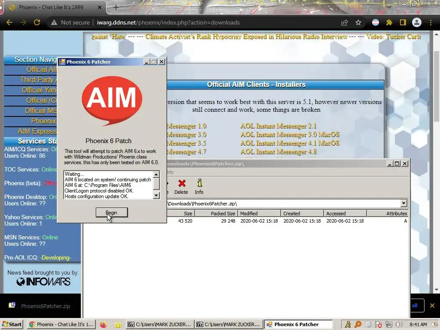440x330 pixels.
Task: Click the clock showing 8:41 AM
Action: (418, 324)
